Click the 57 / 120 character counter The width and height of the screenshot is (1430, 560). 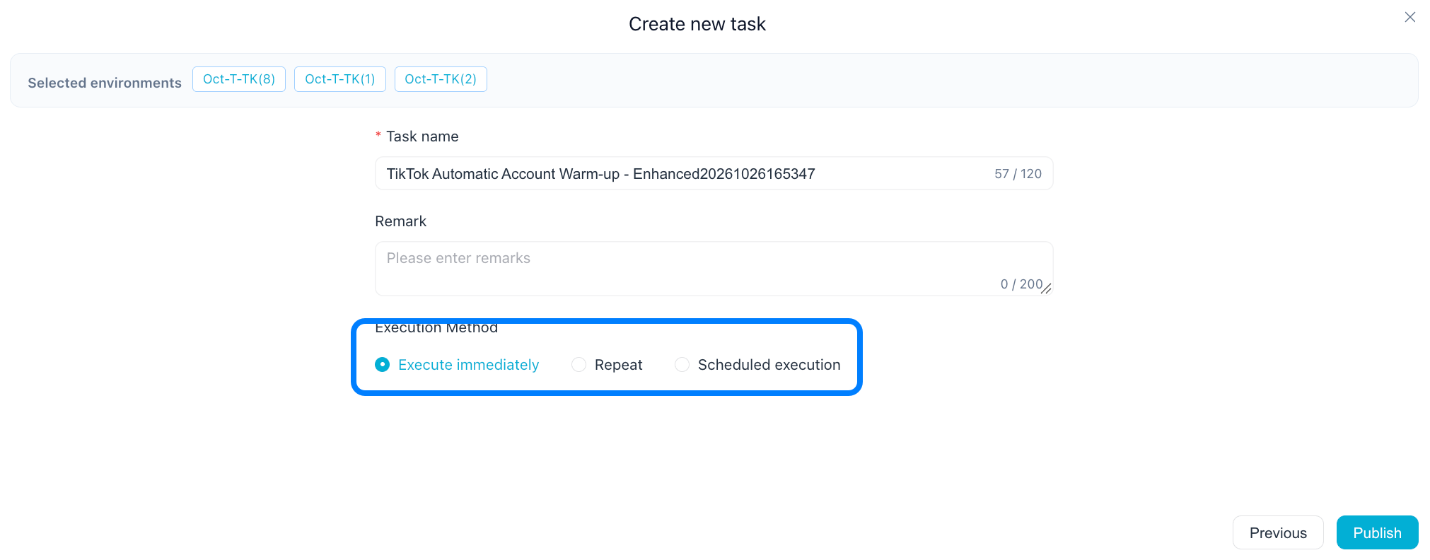1018,174
